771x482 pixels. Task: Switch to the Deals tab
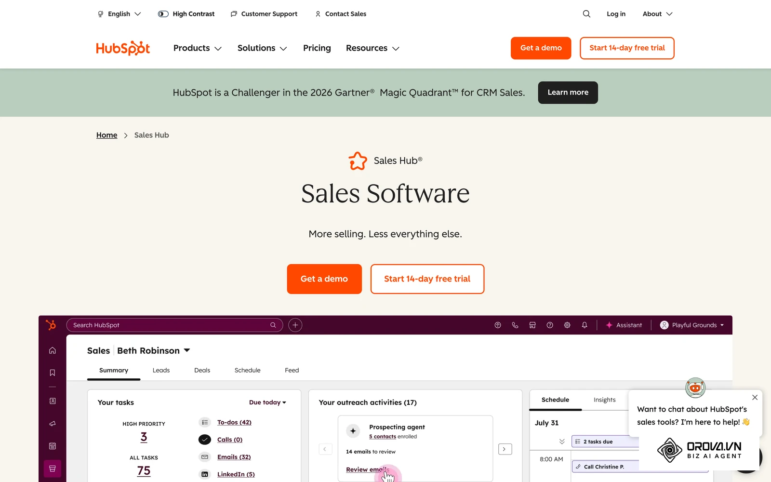[x=202, y=370]
